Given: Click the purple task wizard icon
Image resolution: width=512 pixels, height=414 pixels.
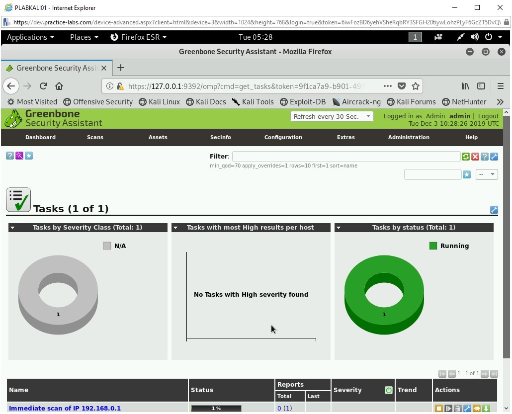Looking at the screenshot, I should (x=19, y=156).
